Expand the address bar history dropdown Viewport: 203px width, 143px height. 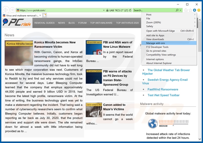104,10
